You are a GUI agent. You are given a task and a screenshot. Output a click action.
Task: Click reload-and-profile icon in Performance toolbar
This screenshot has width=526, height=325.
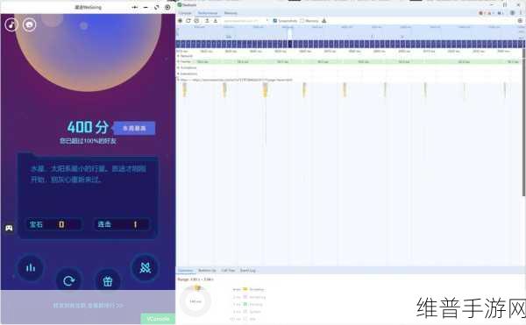pyautogui.click(x=188, y=21)
